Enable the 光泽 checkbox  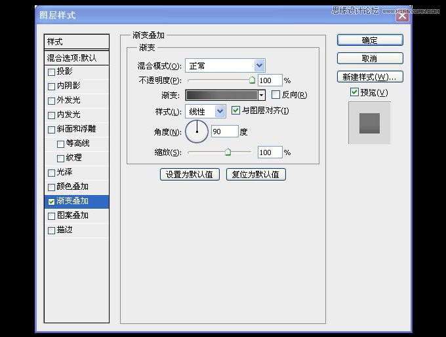(x=51, y=173)
